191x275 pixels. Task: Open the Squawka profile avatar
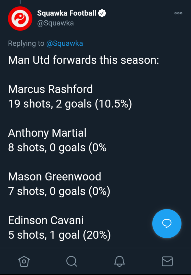(20, 18)
